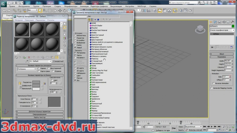This screenshot has width=237, height=133.
Task: Click the Зеркальный color swatch
Action: (36, 89)
